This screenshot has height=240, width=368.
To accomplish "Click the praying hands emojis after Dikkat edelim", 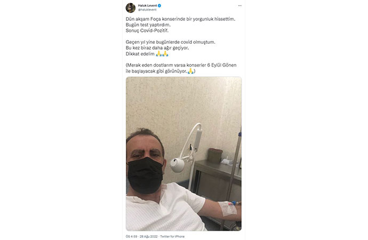I will [x=162, y=54].
